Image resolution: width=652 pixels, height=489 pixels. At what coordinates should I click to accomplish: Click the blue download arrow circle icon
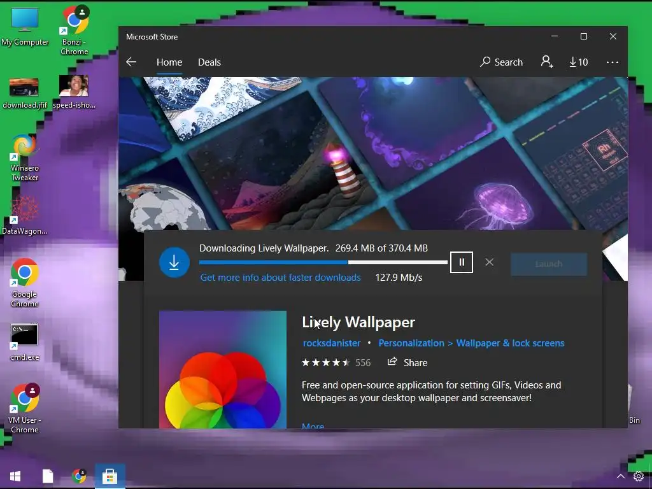pyautogui.click(x=174, y=262)
